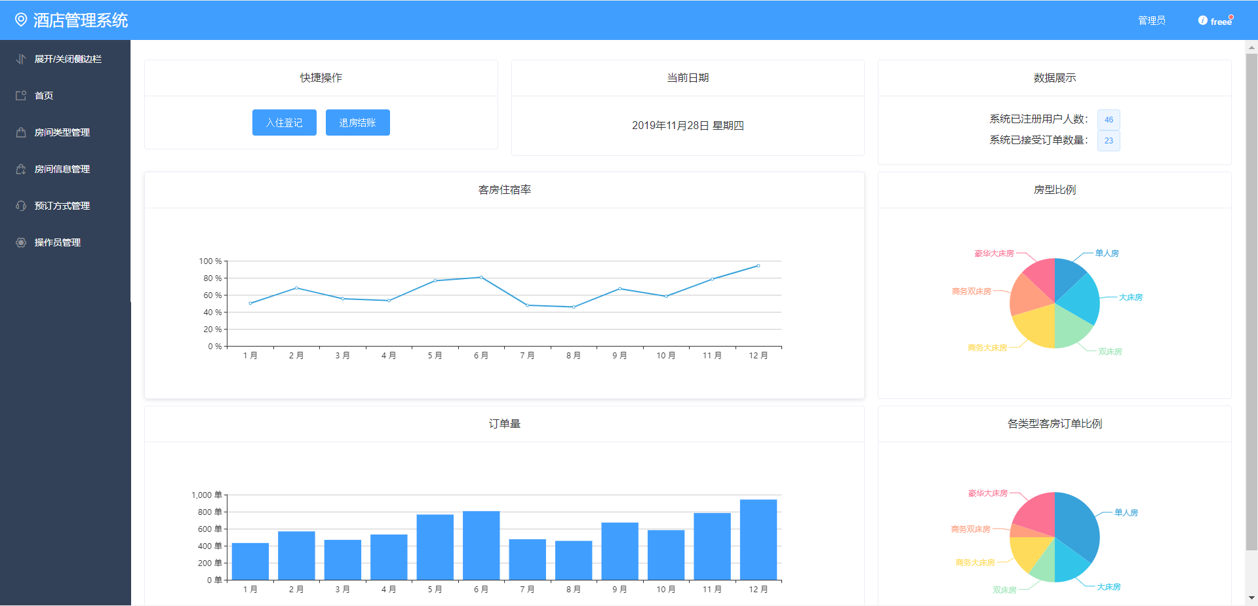The image size is (1258, 606).
Task: Click the 订单量 card title
Action: [x=505, y=424]
